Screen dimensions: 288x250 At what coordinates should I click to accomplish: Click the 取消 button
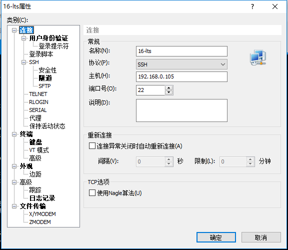[x=261, y=237]
